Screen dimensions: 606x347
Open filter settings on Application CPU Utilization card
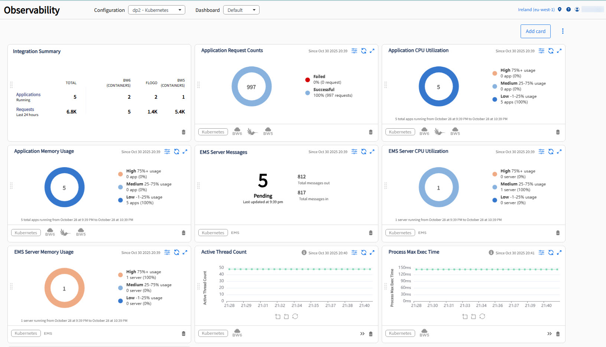click(541, 51)
